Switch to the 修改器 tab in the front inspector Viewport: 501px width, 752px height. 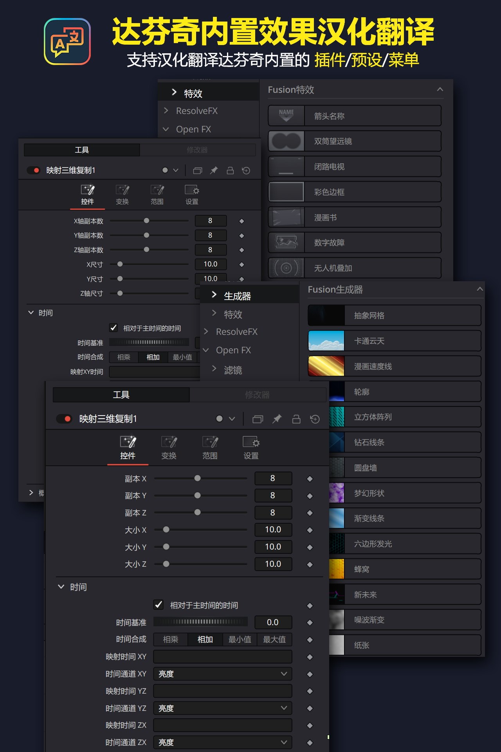(258, 395)
